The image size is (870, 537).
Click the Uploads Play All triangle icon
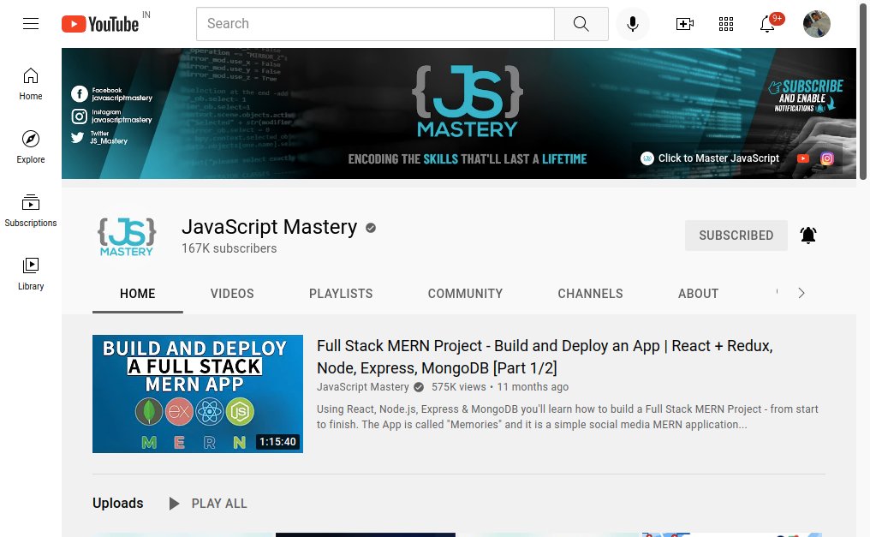(174, 503)
